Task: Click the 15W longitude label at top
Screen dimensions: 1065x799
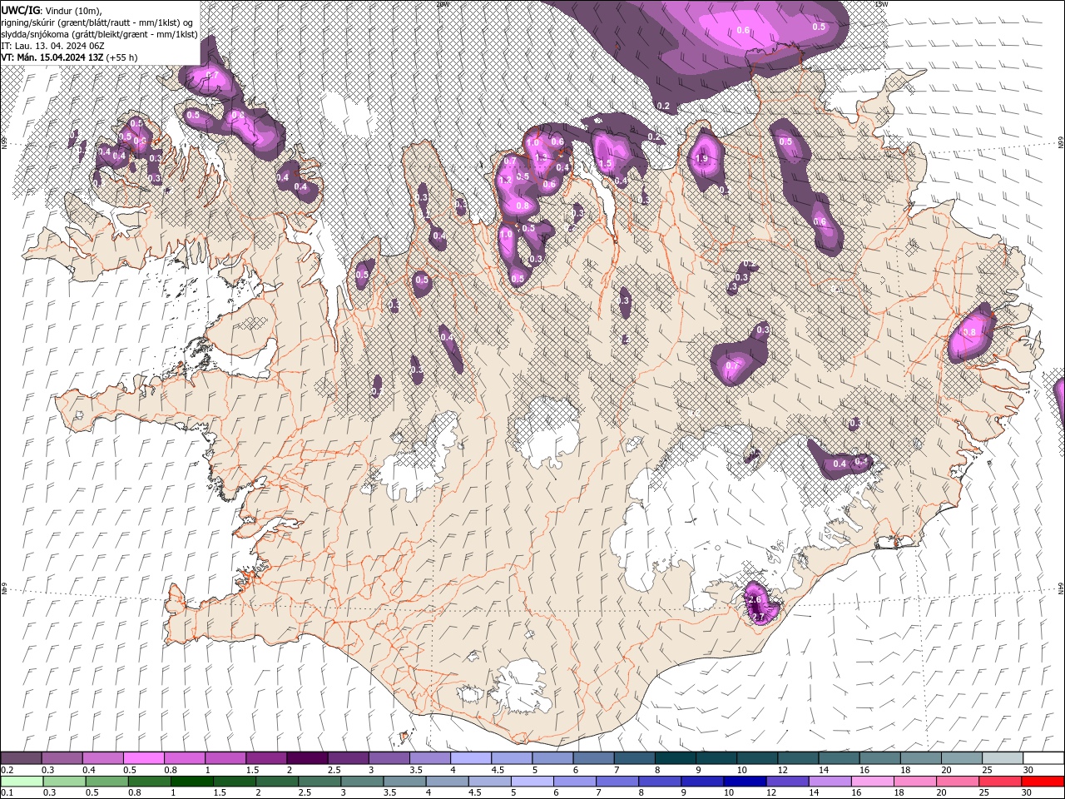Action: pos(881,3)
